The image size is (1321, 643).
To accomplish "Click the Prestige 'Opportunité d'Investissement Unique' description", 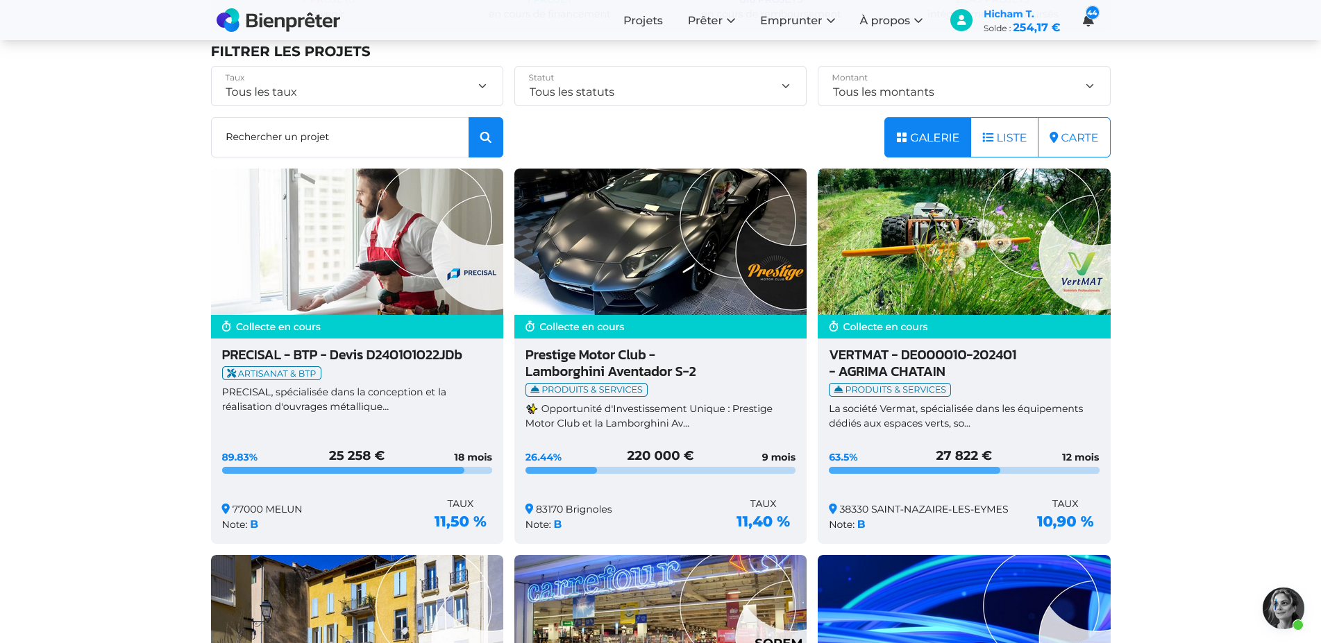I will [649, 416].
